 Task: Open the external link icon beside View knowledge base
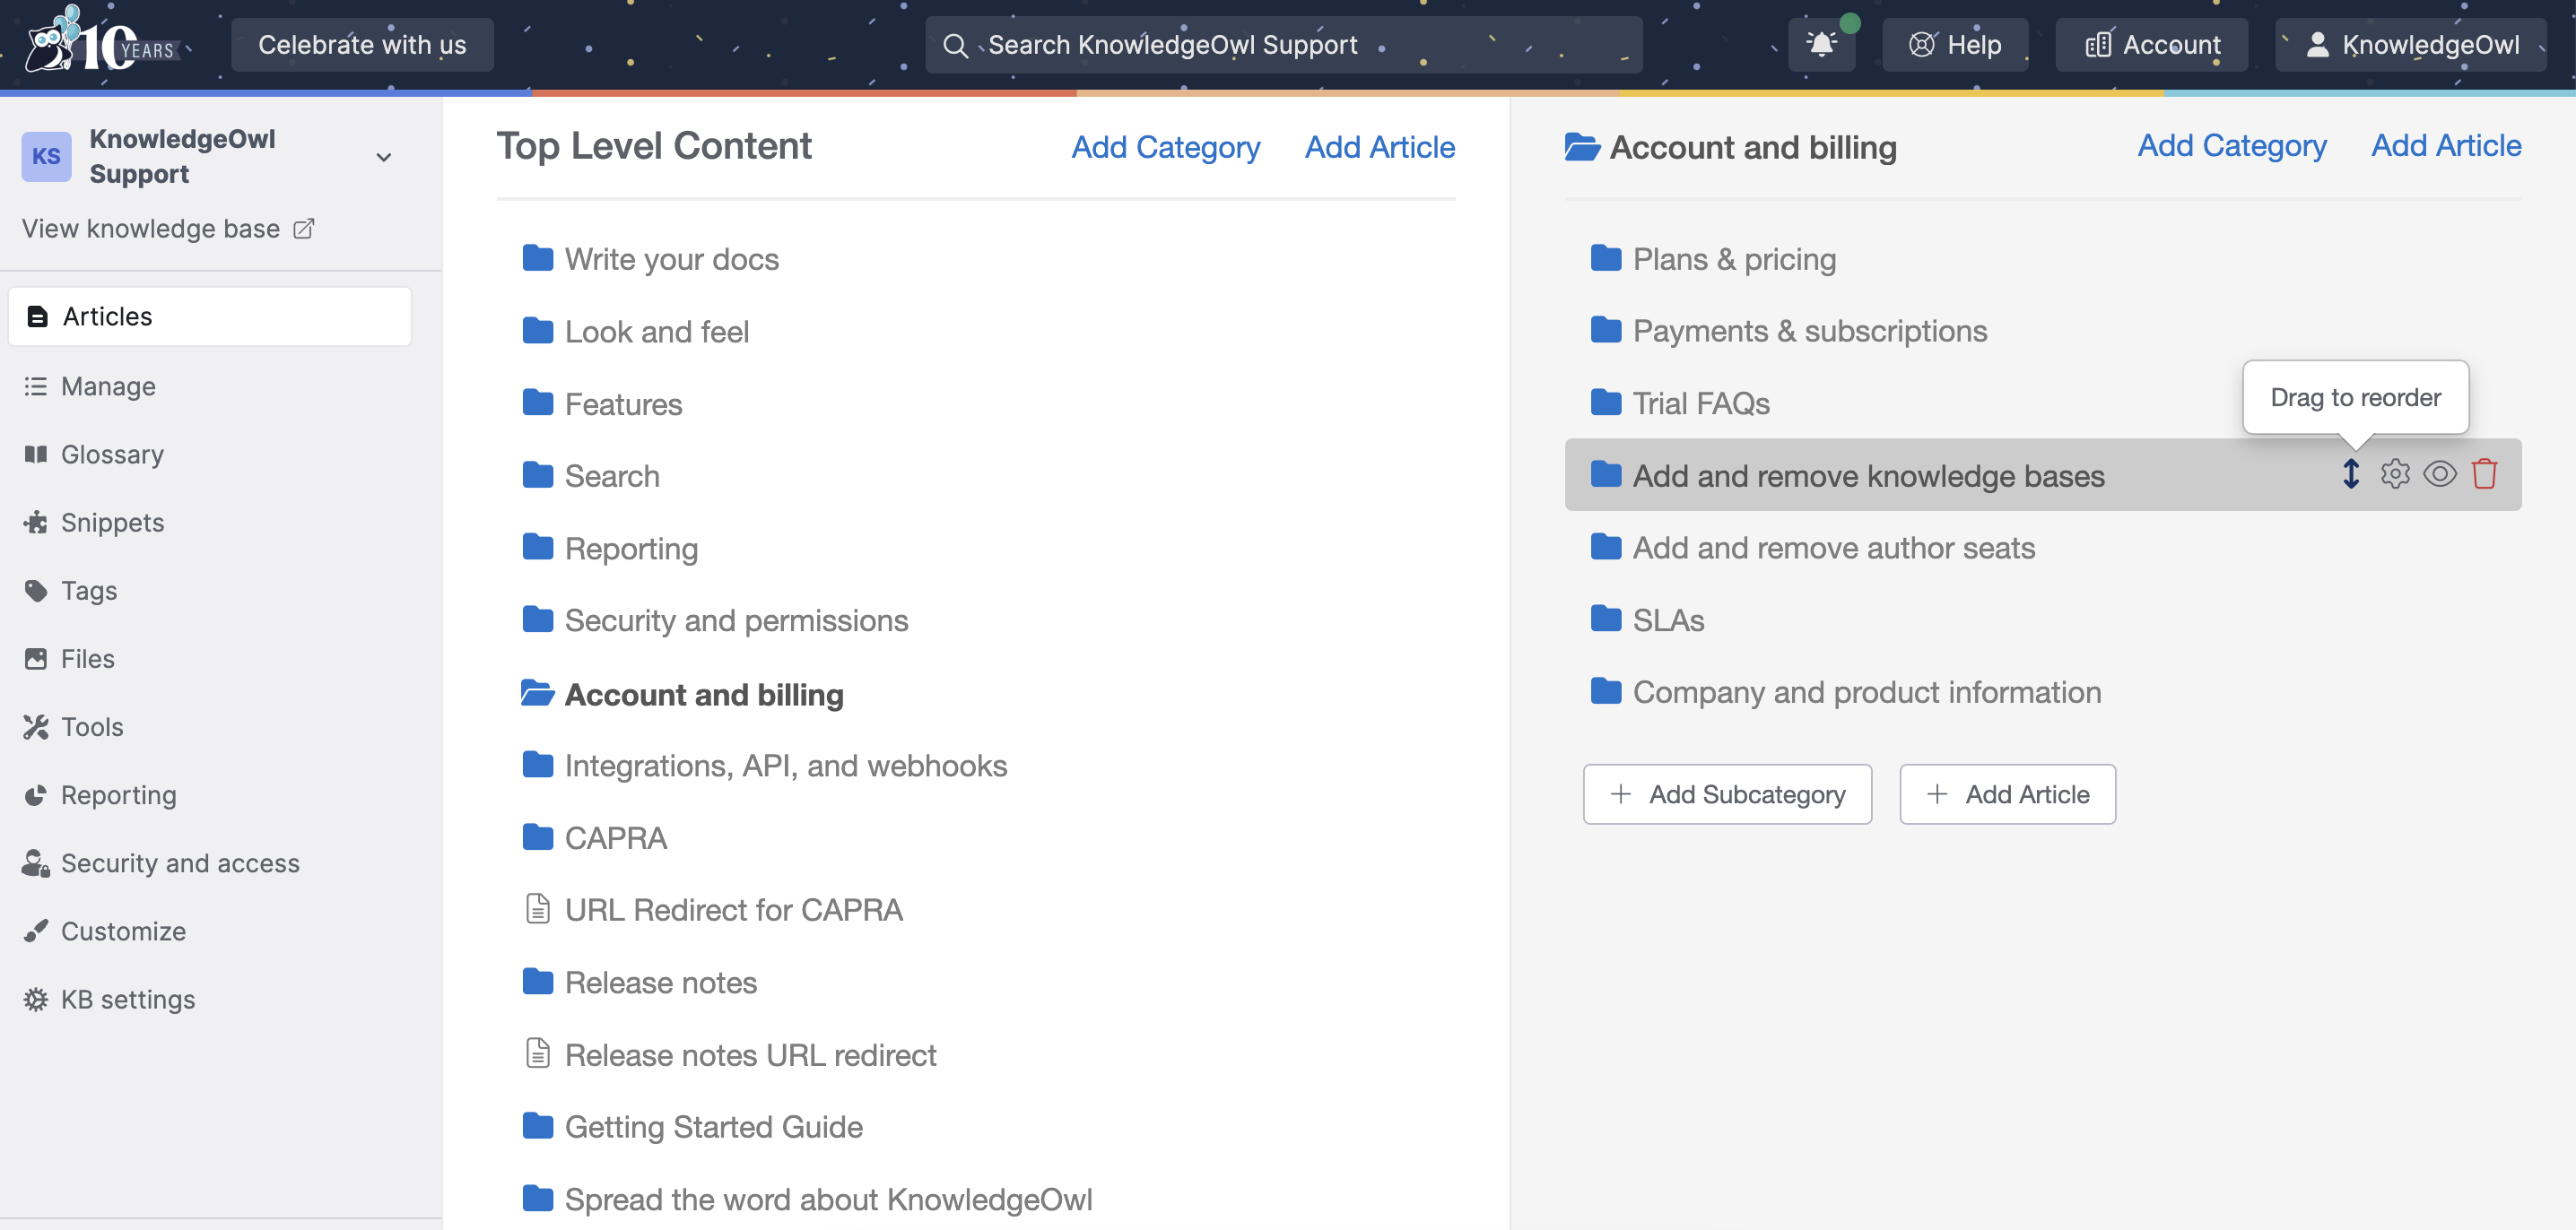click(304, 229)
